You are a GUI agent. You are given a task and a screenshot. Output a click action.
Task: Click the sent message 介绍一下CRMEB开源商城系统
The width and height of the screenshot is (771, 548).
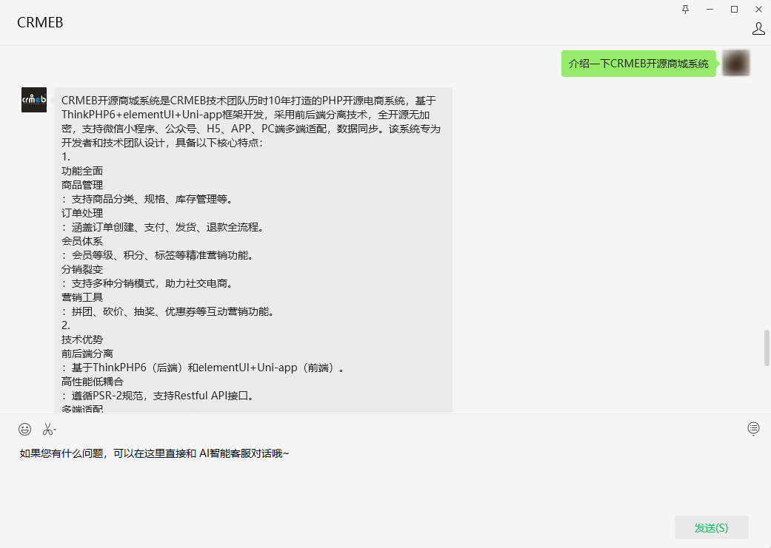638,64
